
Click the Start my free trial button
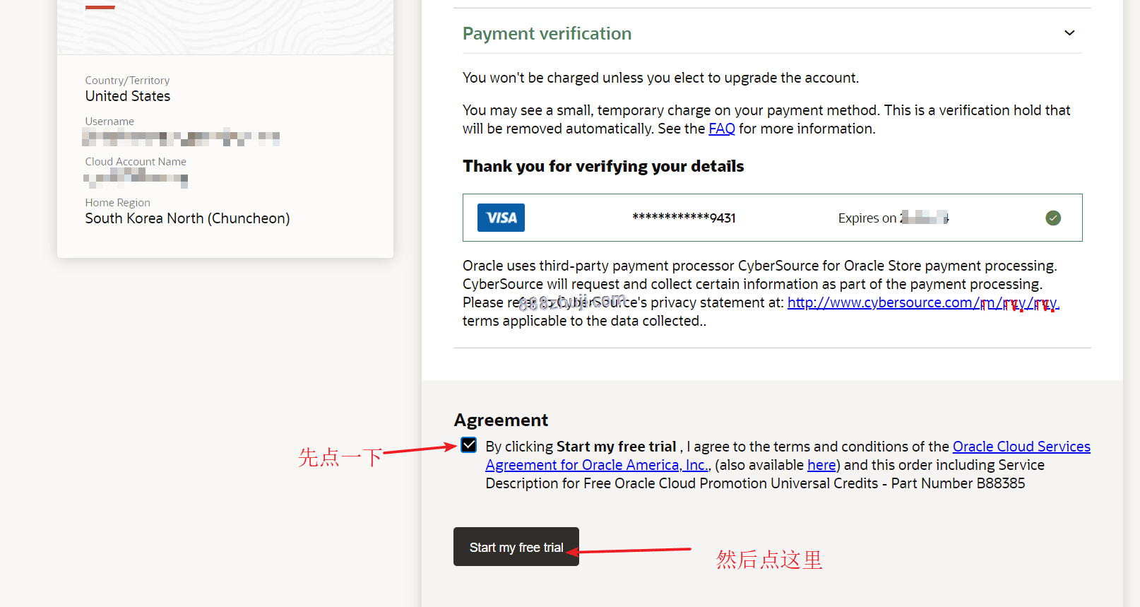pos(516,547)
